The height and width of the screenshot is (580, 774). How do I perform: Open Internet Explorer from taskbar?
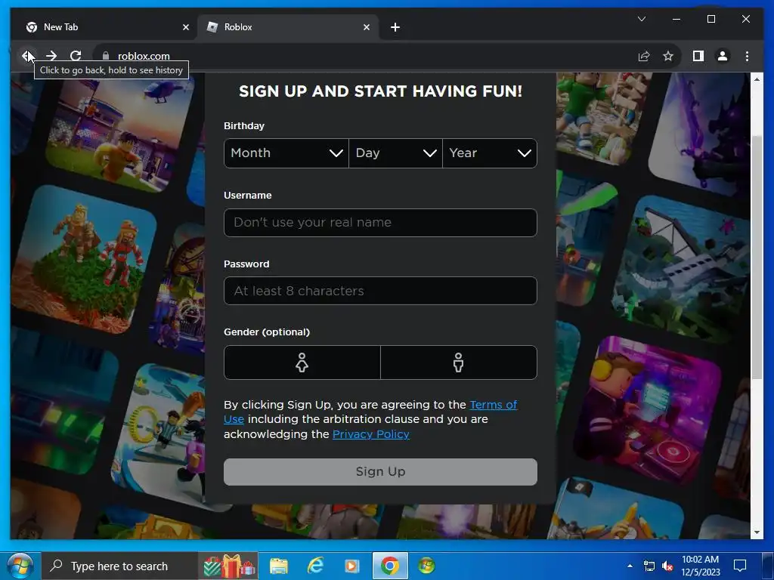(315, 566)
